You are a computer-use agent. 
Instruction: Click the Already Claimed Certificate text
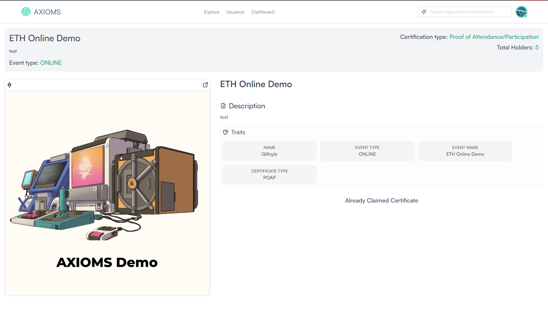coord(381,200)
